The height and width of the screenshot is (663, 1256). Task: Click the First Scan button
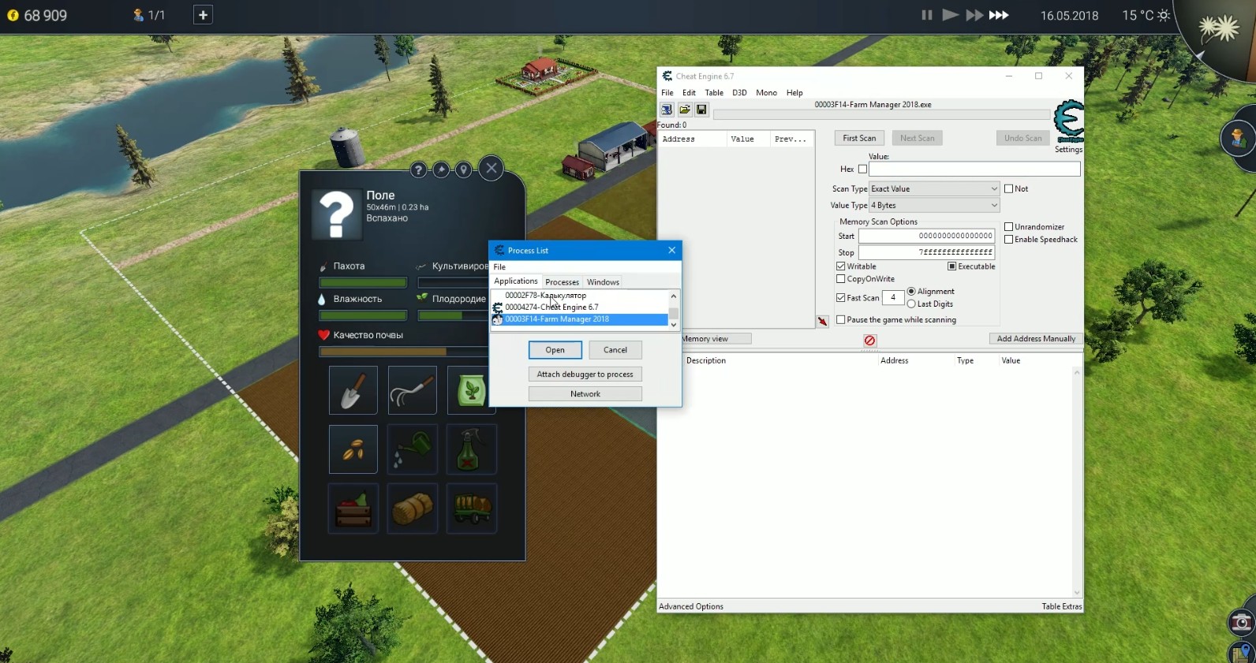pos(859,138)
